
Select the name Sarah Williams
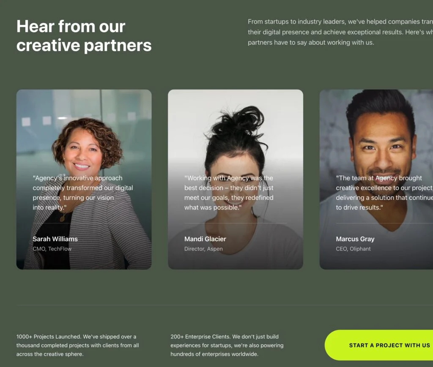click(55, 239)
